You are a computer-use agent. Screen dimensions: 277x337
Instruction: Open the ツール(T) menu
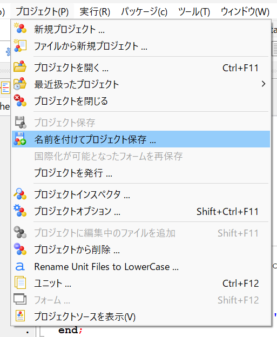[x=194, y=11]
